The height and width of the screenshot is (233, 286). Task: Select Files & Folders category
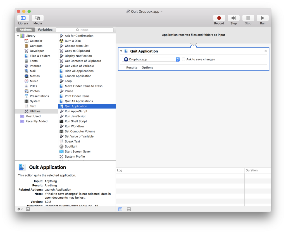pyautogui.click(x=40, y=56)
